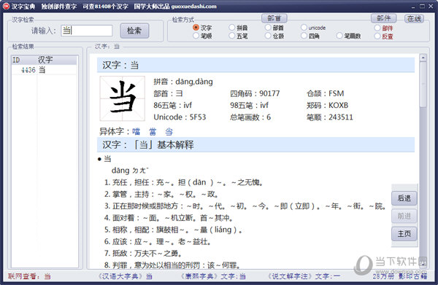Click the Unicode:5F53 value
Viewport: 438px width, 285px height.
pos(180,117)
